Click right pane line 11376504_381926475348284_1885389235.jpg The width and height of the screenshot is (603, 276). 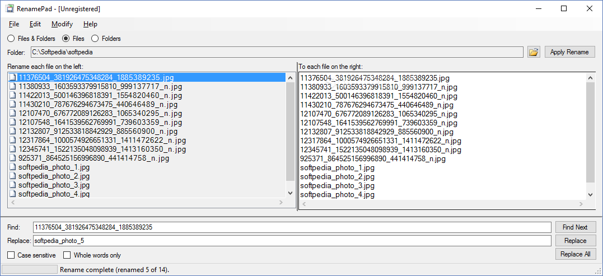click(375, 78)
